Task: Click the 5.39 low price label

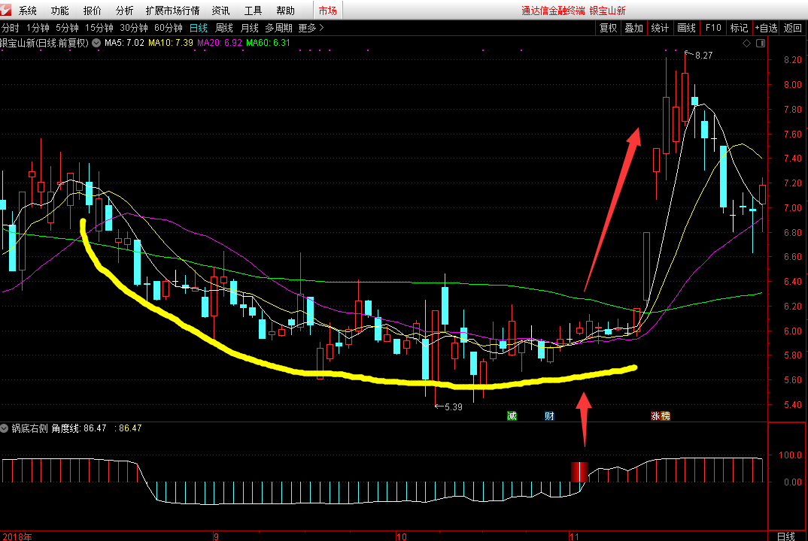Action: click(x=454, y=407)
